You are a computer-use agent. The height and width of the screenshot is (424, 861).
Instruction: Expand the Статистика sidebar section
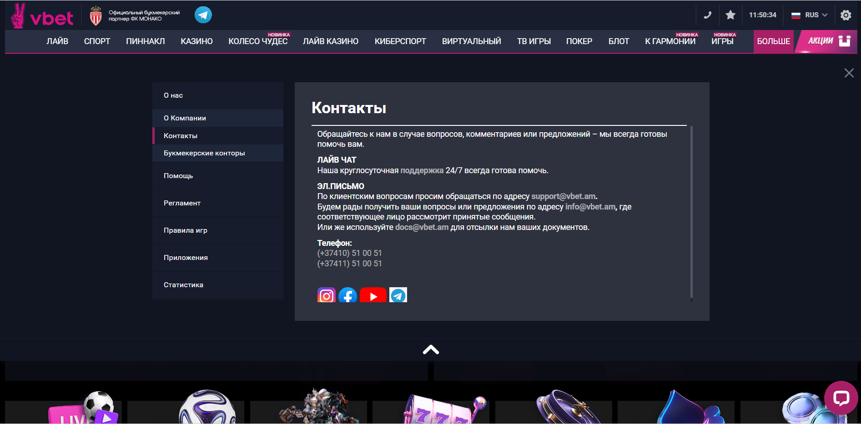tap(218, 285)
